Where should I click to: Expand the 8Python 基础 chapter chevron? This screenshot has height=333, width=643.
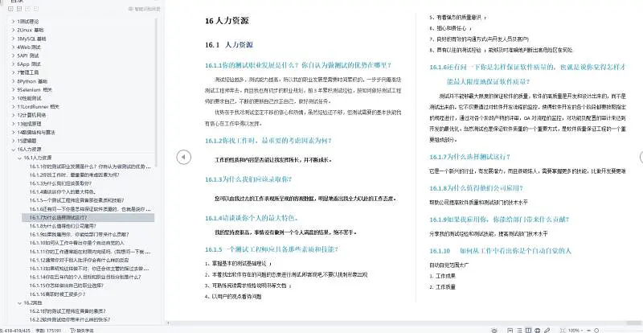click(x=13, y=81)
